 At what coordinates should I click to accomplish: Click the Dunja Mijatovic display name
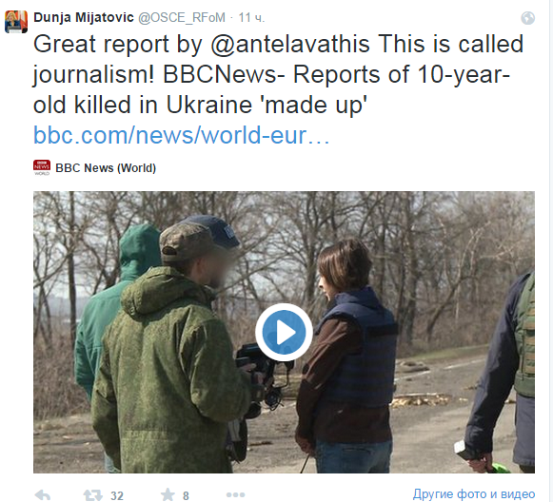coord(84,17)
